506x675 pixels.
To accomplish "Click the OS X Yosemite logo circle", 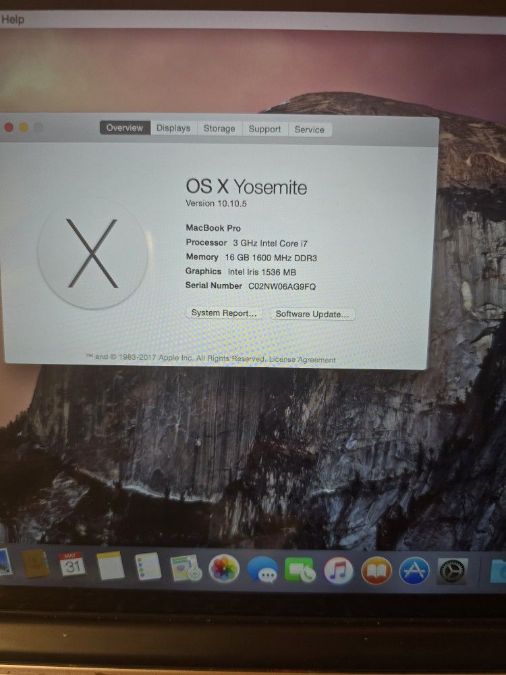I will [92, 254].
